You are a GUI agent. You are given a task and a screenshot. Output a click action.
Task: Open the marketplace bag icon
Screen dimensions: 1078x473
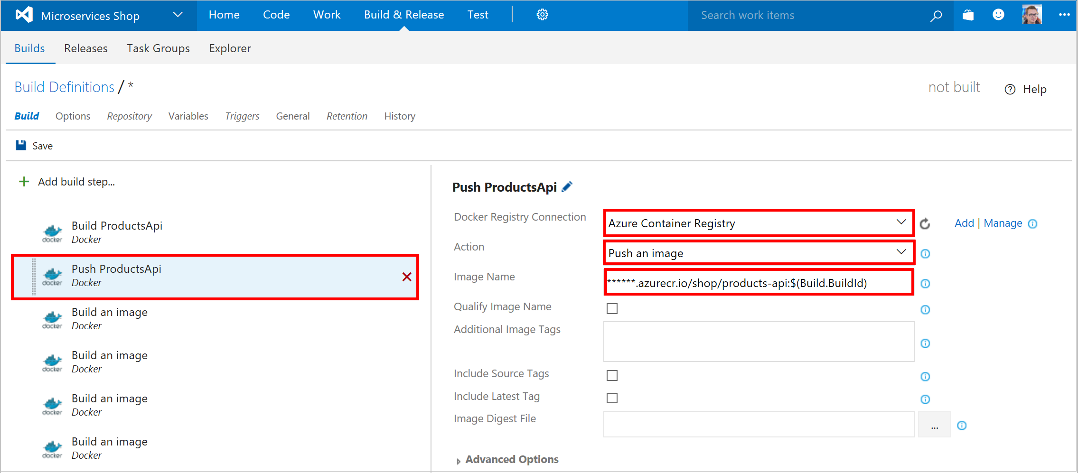[967, 15]
